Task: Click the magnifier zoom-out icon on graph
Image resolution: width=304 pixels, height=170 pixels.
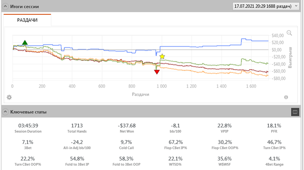Action: pos(289,33)
